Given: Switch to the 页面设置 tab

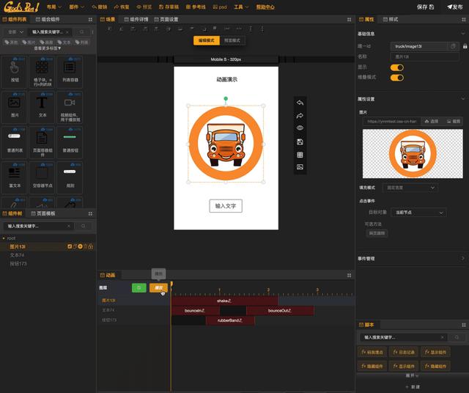Looking at the screenshot, I should [166, 20].
